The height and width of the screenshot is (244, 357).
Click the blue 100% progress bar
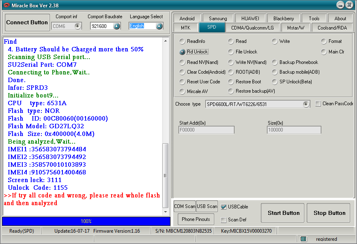coord(86,221)
